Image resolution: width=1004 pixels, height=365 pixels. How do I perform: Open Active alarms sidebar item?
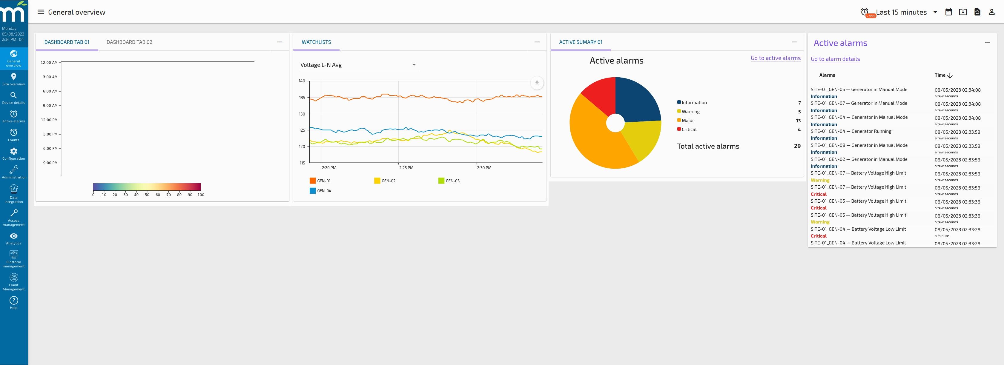14,116
